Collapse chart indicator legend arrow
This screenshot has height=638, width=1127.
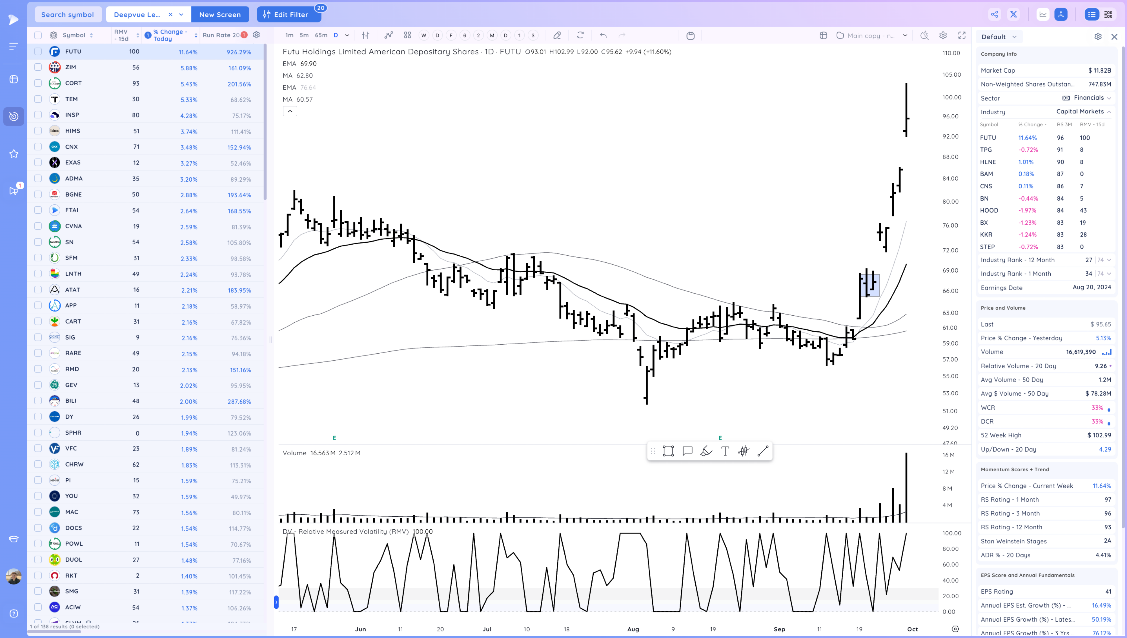290,111
